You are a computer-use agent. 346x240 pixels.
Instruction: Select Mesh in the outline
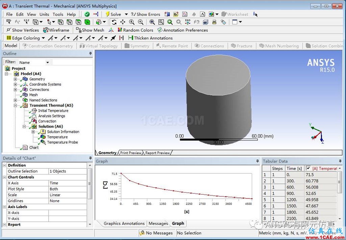click(33, 95)
